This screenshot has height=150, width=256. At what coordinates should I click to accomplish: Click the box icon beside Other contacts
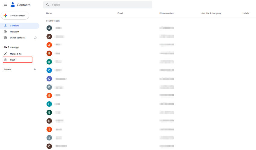pyautogui.click(x=5, y=38)
